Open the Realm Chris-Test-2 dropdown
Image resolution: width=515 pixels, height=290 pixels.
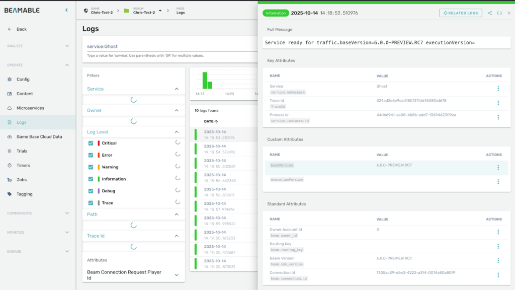[x=160, y=11]
